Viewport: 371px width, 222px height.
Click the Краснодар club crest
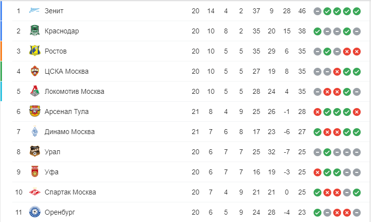point(34,30)
